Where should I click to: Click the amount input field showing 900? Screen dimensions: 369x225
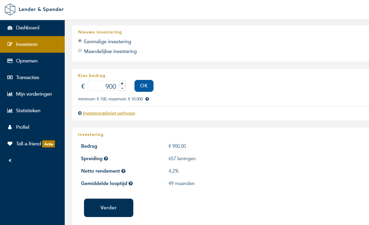(x=104, y=86)
